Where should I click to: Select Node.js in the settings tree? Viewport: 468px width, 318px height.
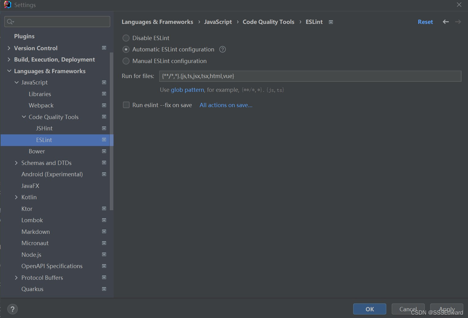click(31, 255)
